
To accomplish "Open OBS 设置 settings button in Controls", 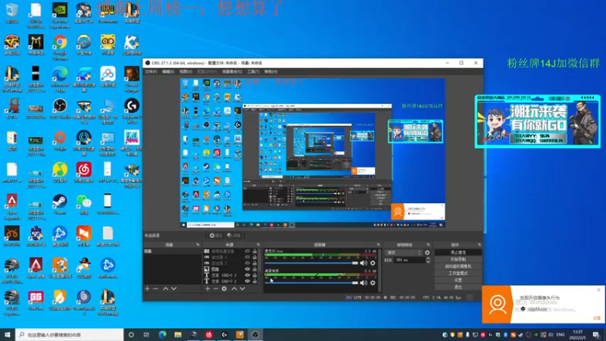I will [x=458, y=280].
